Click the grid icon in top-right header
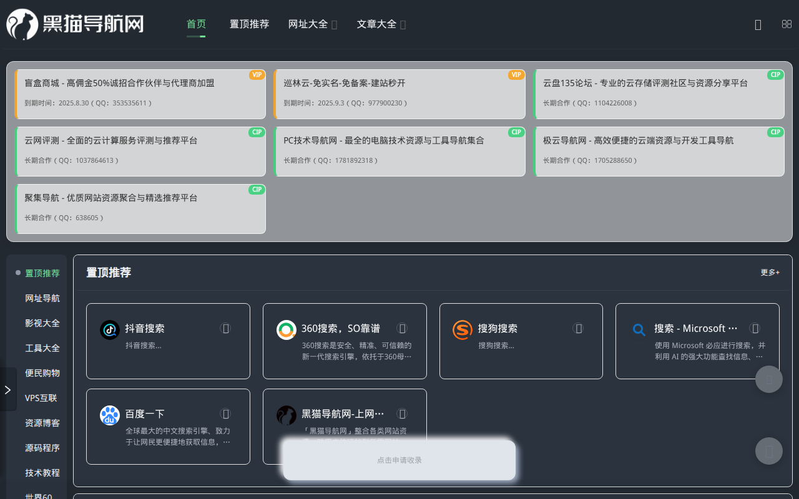799x499 pixels. pos(787,24)
